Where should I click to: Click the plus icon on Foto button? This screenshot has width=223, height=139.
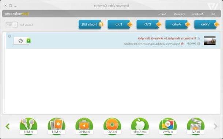[130, 24]
